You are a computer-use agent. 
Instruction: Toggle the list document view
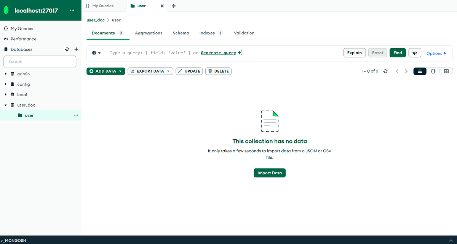[x=420, y=71]
